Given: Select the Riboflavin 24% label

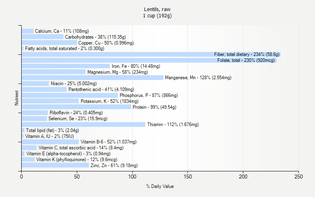Looking at the screenshot, I should click(76, 113).
